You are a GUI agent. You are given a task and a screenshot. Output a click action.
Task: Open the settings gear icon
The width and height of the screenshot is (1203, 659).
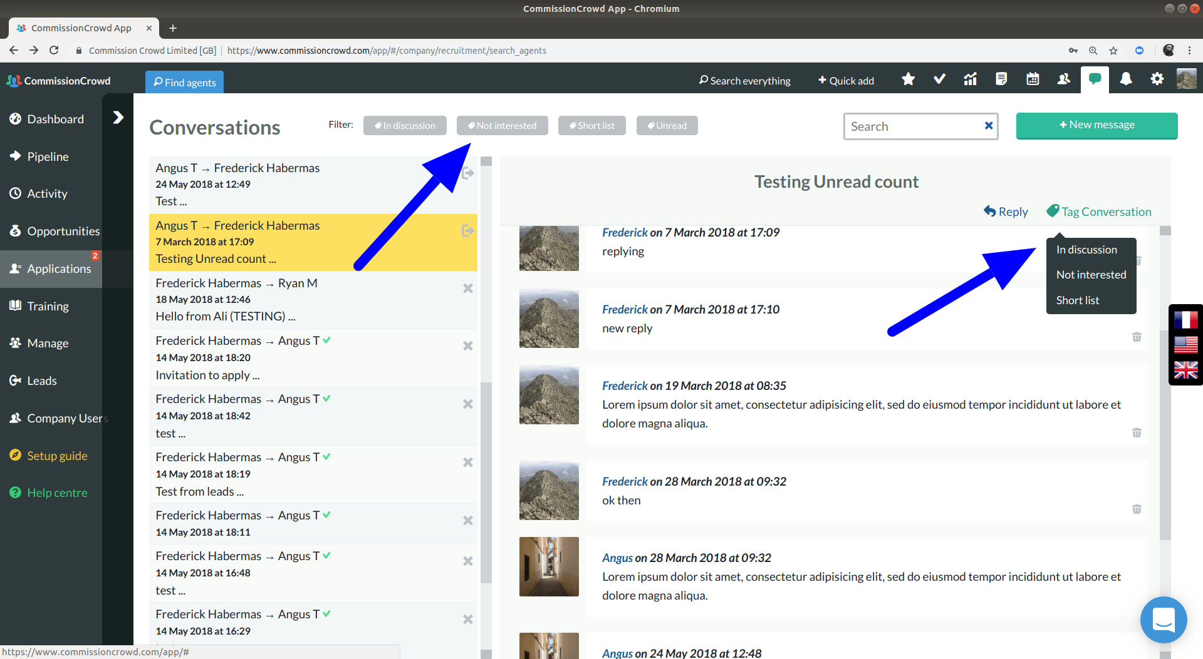tap(1157, 79)
